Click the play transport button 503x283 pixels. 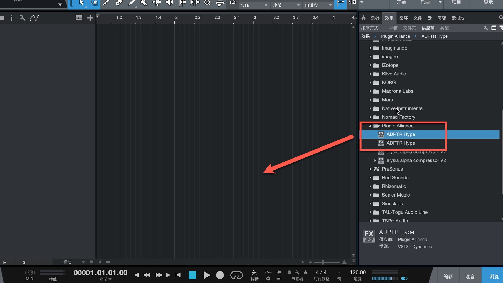tap(207, 275)
